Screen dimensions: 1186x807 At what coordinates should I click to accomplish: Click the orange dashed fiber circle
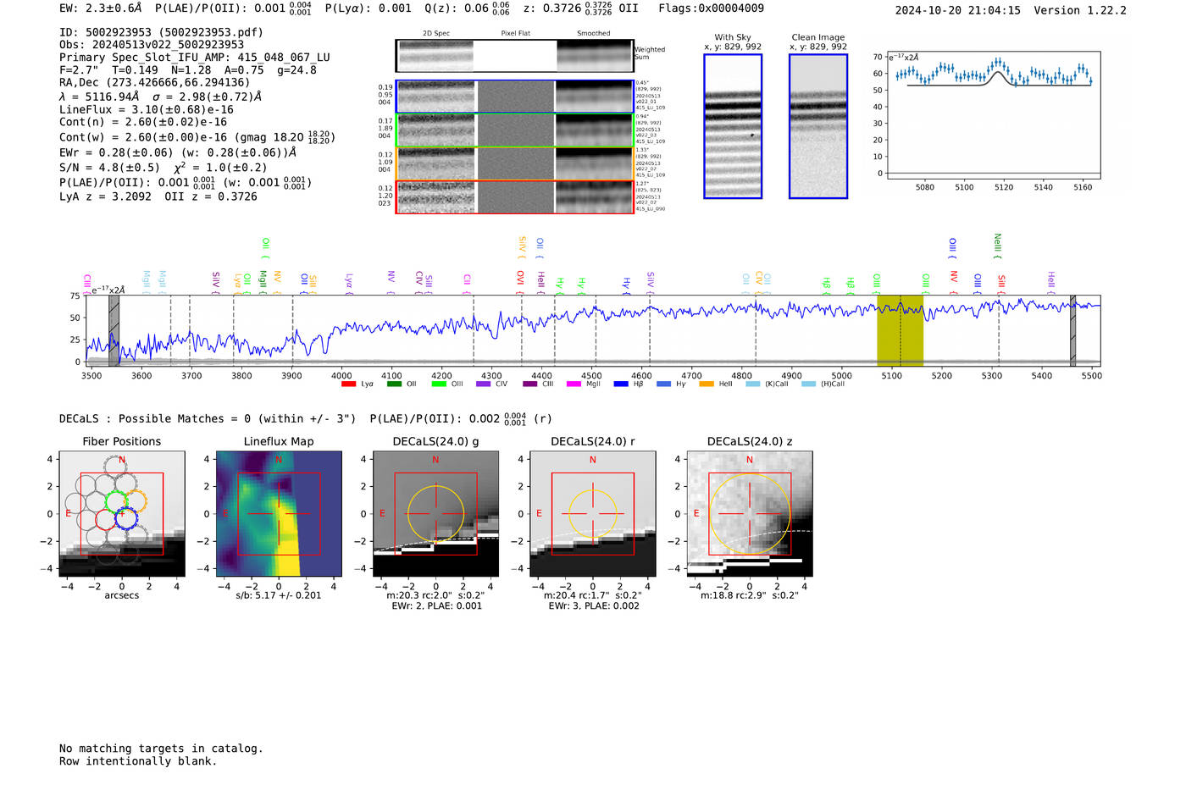pyautogui.click(x=136, y=500)
